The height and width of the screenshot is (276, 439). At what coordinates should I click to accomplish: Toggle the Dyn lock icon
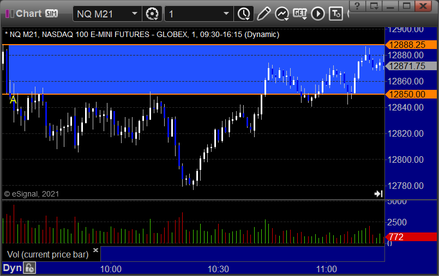[x=29, y=268]
